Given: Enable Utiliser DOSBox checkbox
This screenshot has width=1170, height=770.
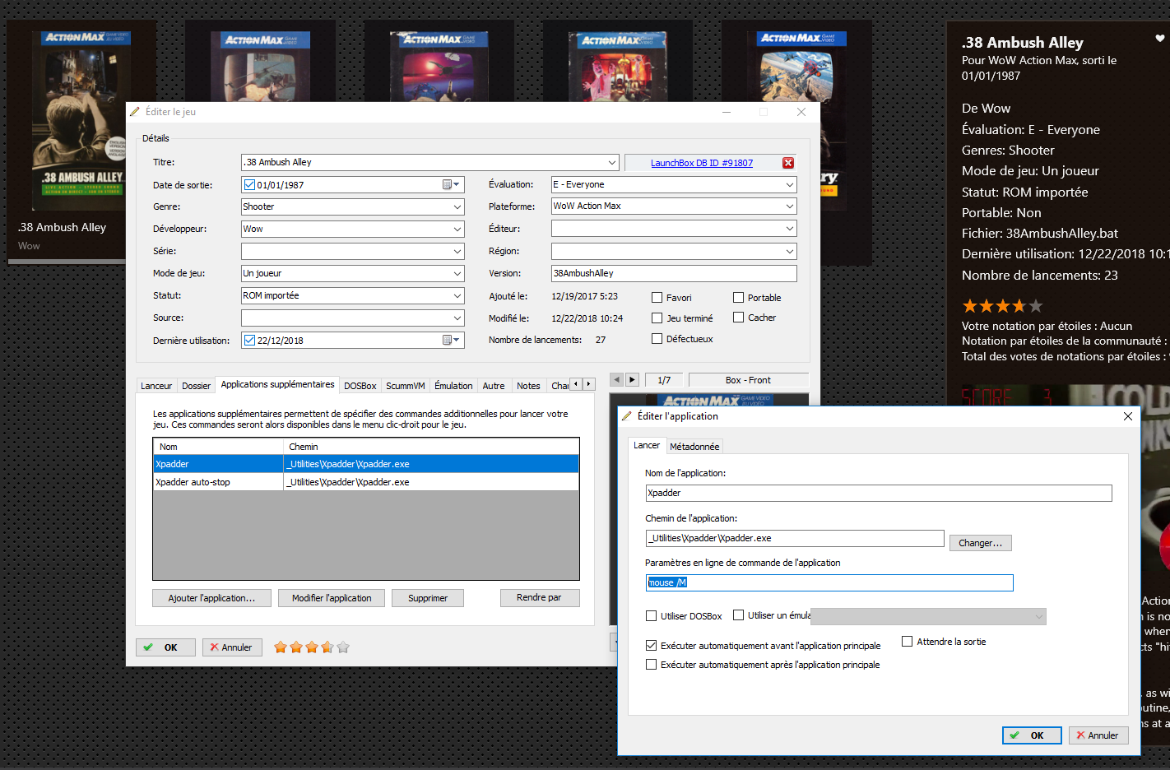Looking at the screenshot, I should [651, 615].
